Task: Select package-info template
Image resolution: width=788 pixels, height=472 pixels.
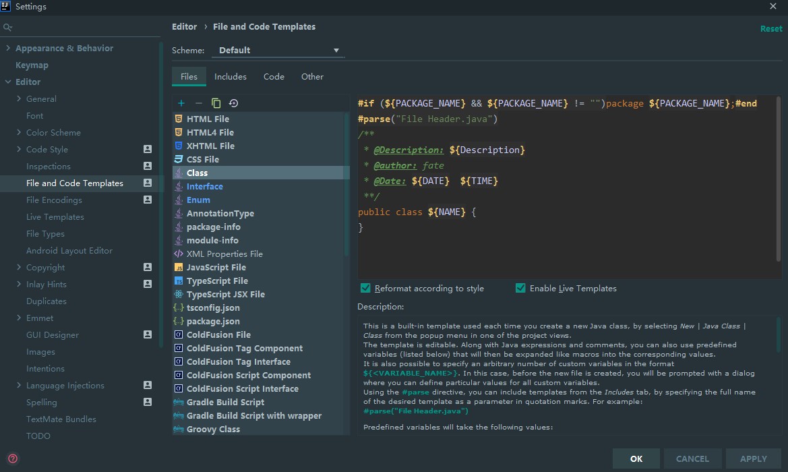Action: click(x=214, y=227)
